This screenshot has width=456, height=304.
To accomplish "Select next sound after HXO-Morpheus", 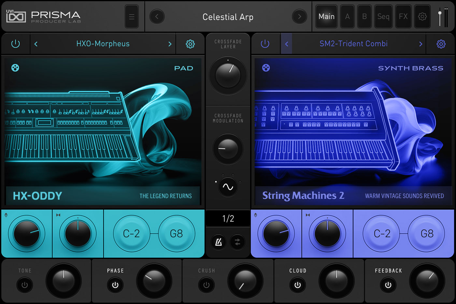I will point(170,44).
